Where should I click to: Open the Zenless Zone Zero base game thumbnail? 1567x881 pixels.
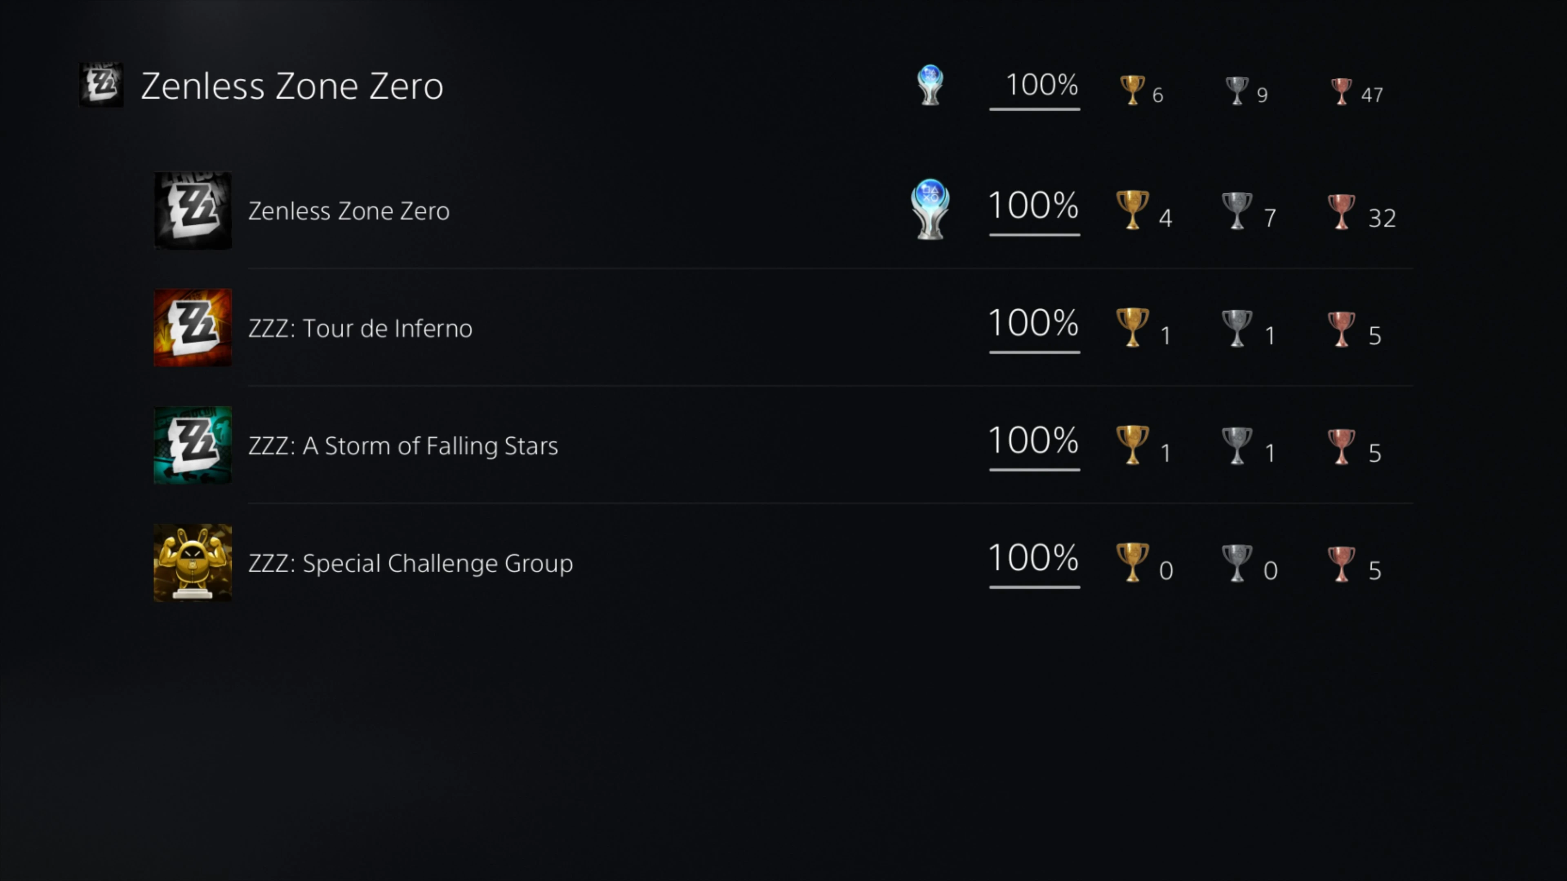pos(192,210)
